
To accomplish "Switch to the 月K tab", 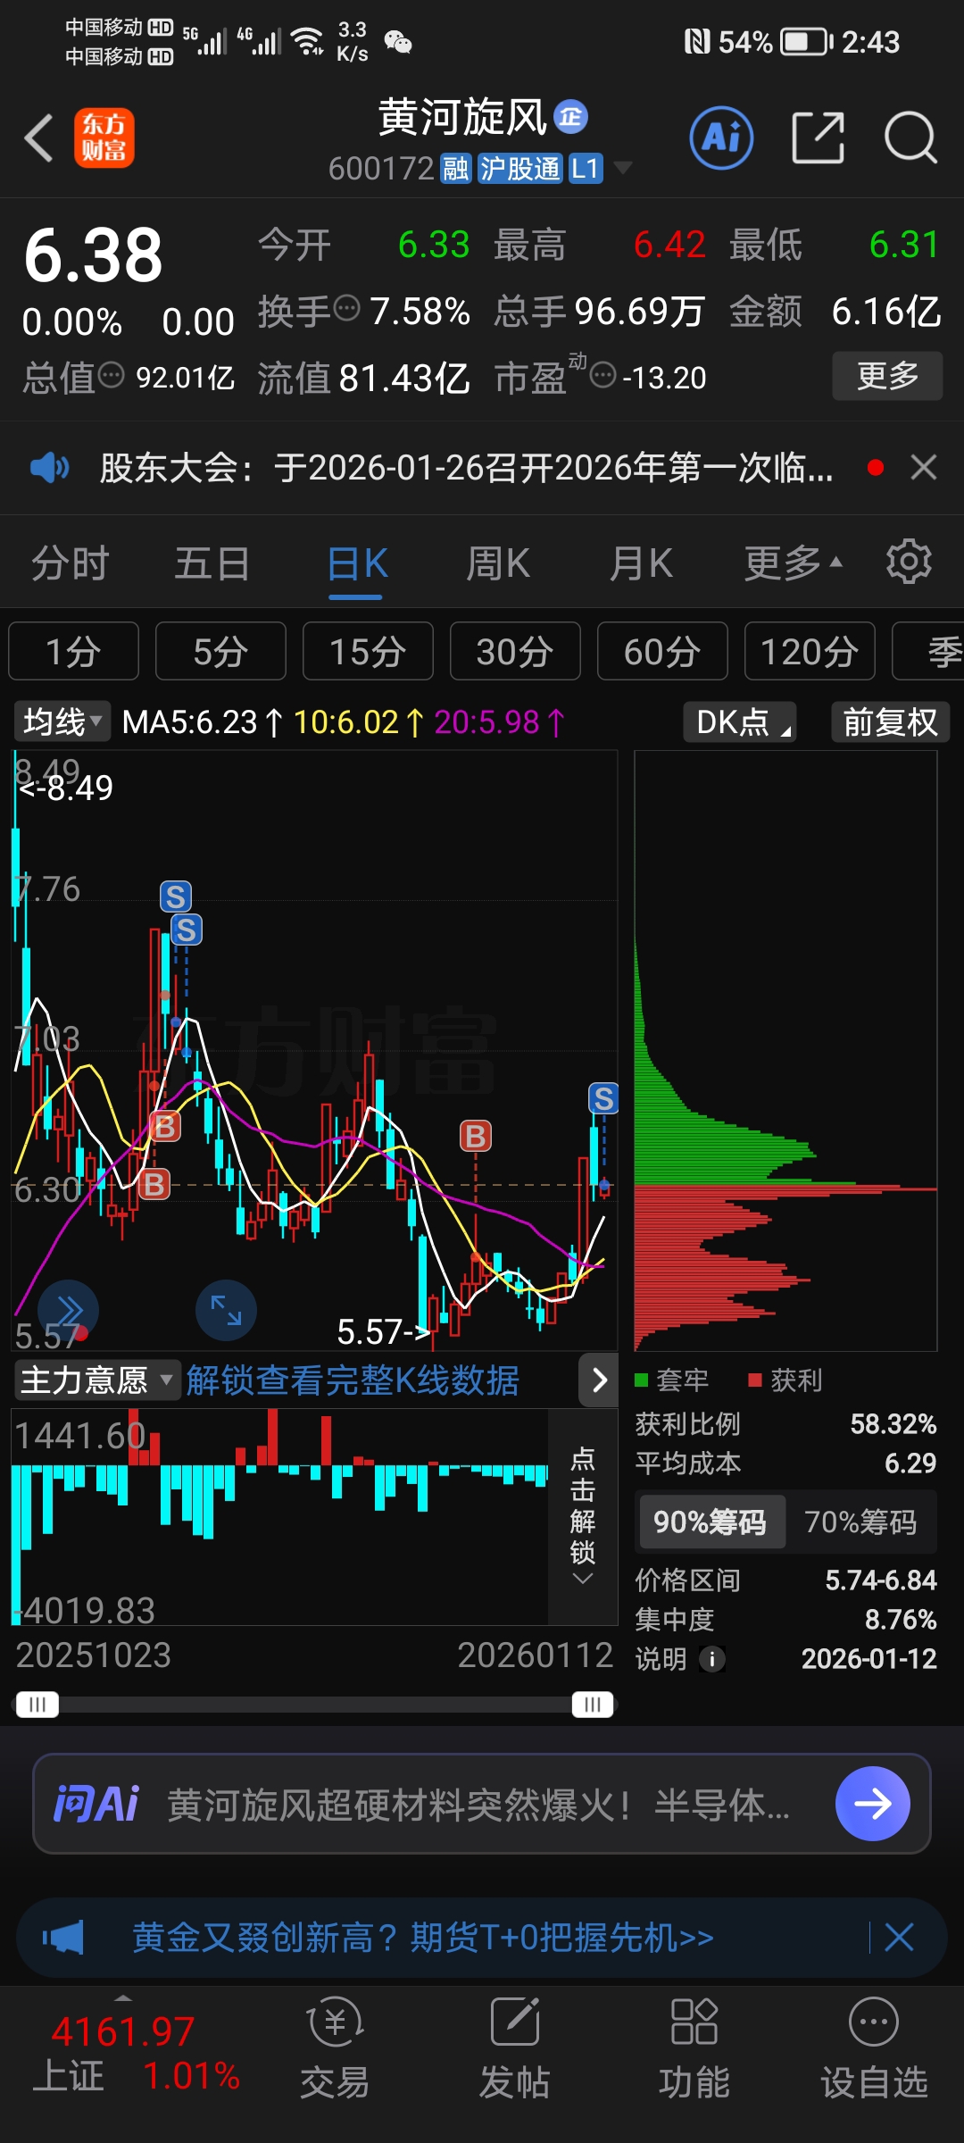I will tap(641, 563).
